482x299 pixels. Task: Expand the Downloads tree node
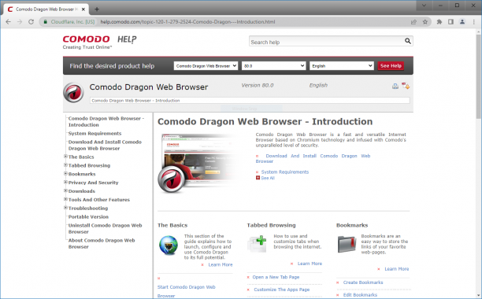65,190
